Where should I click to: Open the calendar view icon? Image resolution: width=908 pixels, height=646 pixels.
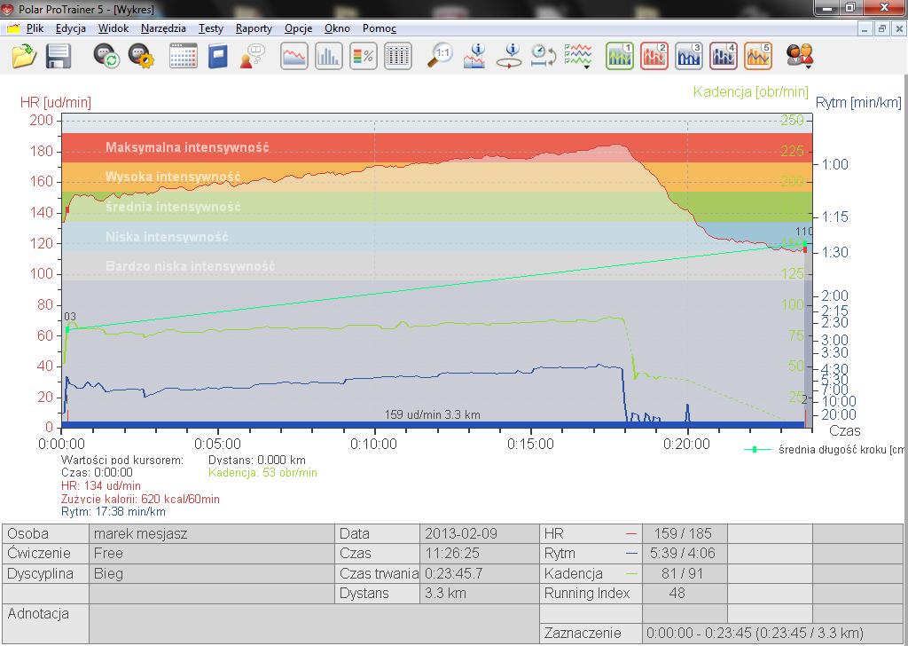coord(183,56)
